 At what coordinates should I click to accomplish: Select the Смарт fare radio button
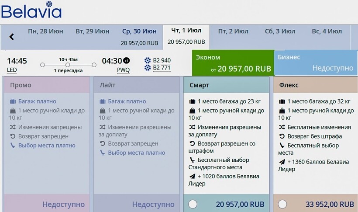coord(193,204)
